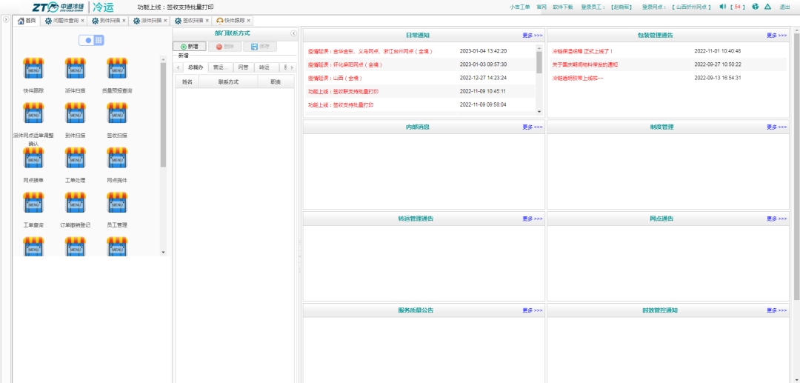Image resolution: width=800 pixels, height=383 pixels.
Task: Open the 工单查询 menu icon
Action: point(33,202)
